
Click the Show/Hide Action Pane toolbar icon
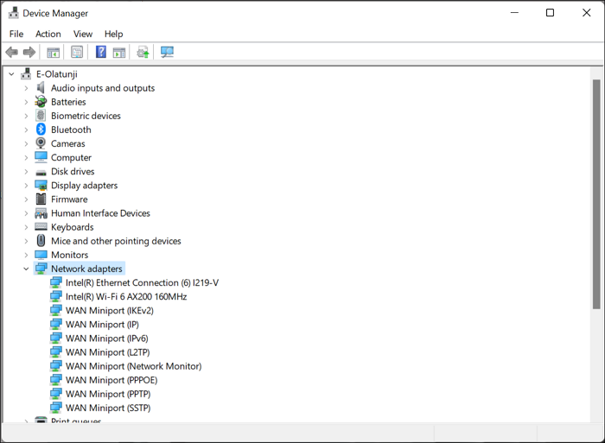tap(119, 52)
